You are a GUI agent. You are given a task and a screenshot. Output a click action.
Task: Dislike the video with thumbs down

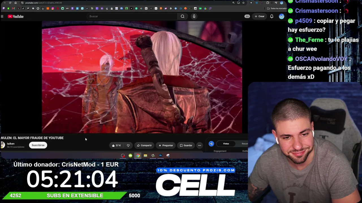(128, 145)
